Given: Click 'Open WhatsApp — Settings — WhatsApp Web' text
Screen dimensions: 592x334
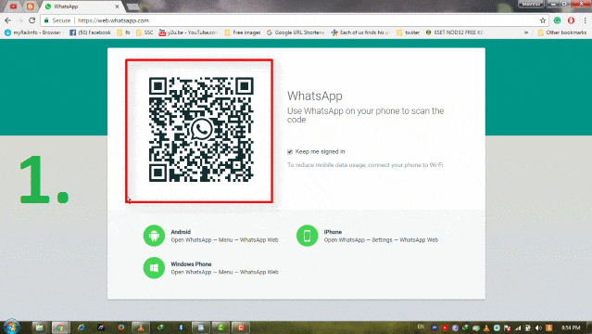Looking at the screenshot, I should pyautogui.click(x=381, y=239).
